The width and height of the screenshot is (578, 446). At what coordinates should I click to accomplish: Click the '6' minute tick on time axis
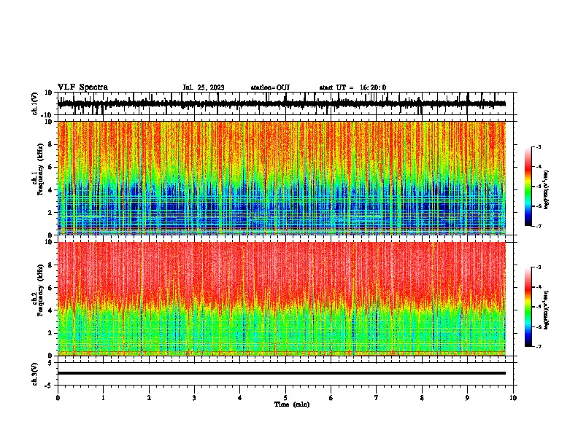[331, 398]
